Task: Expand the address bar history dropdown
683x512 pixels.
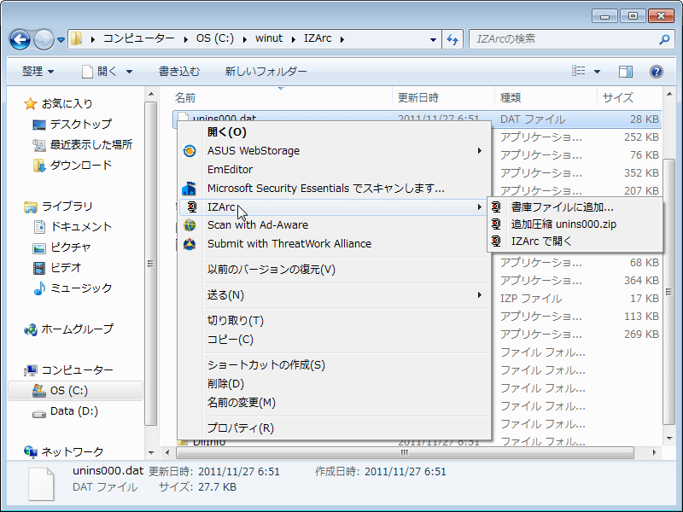Action: click(x=433, y=39)
